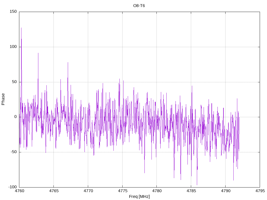This screenshot has width=267, height=200.
Task: Select the 4765 x-axis tick label
Action: tap(53, 191)
